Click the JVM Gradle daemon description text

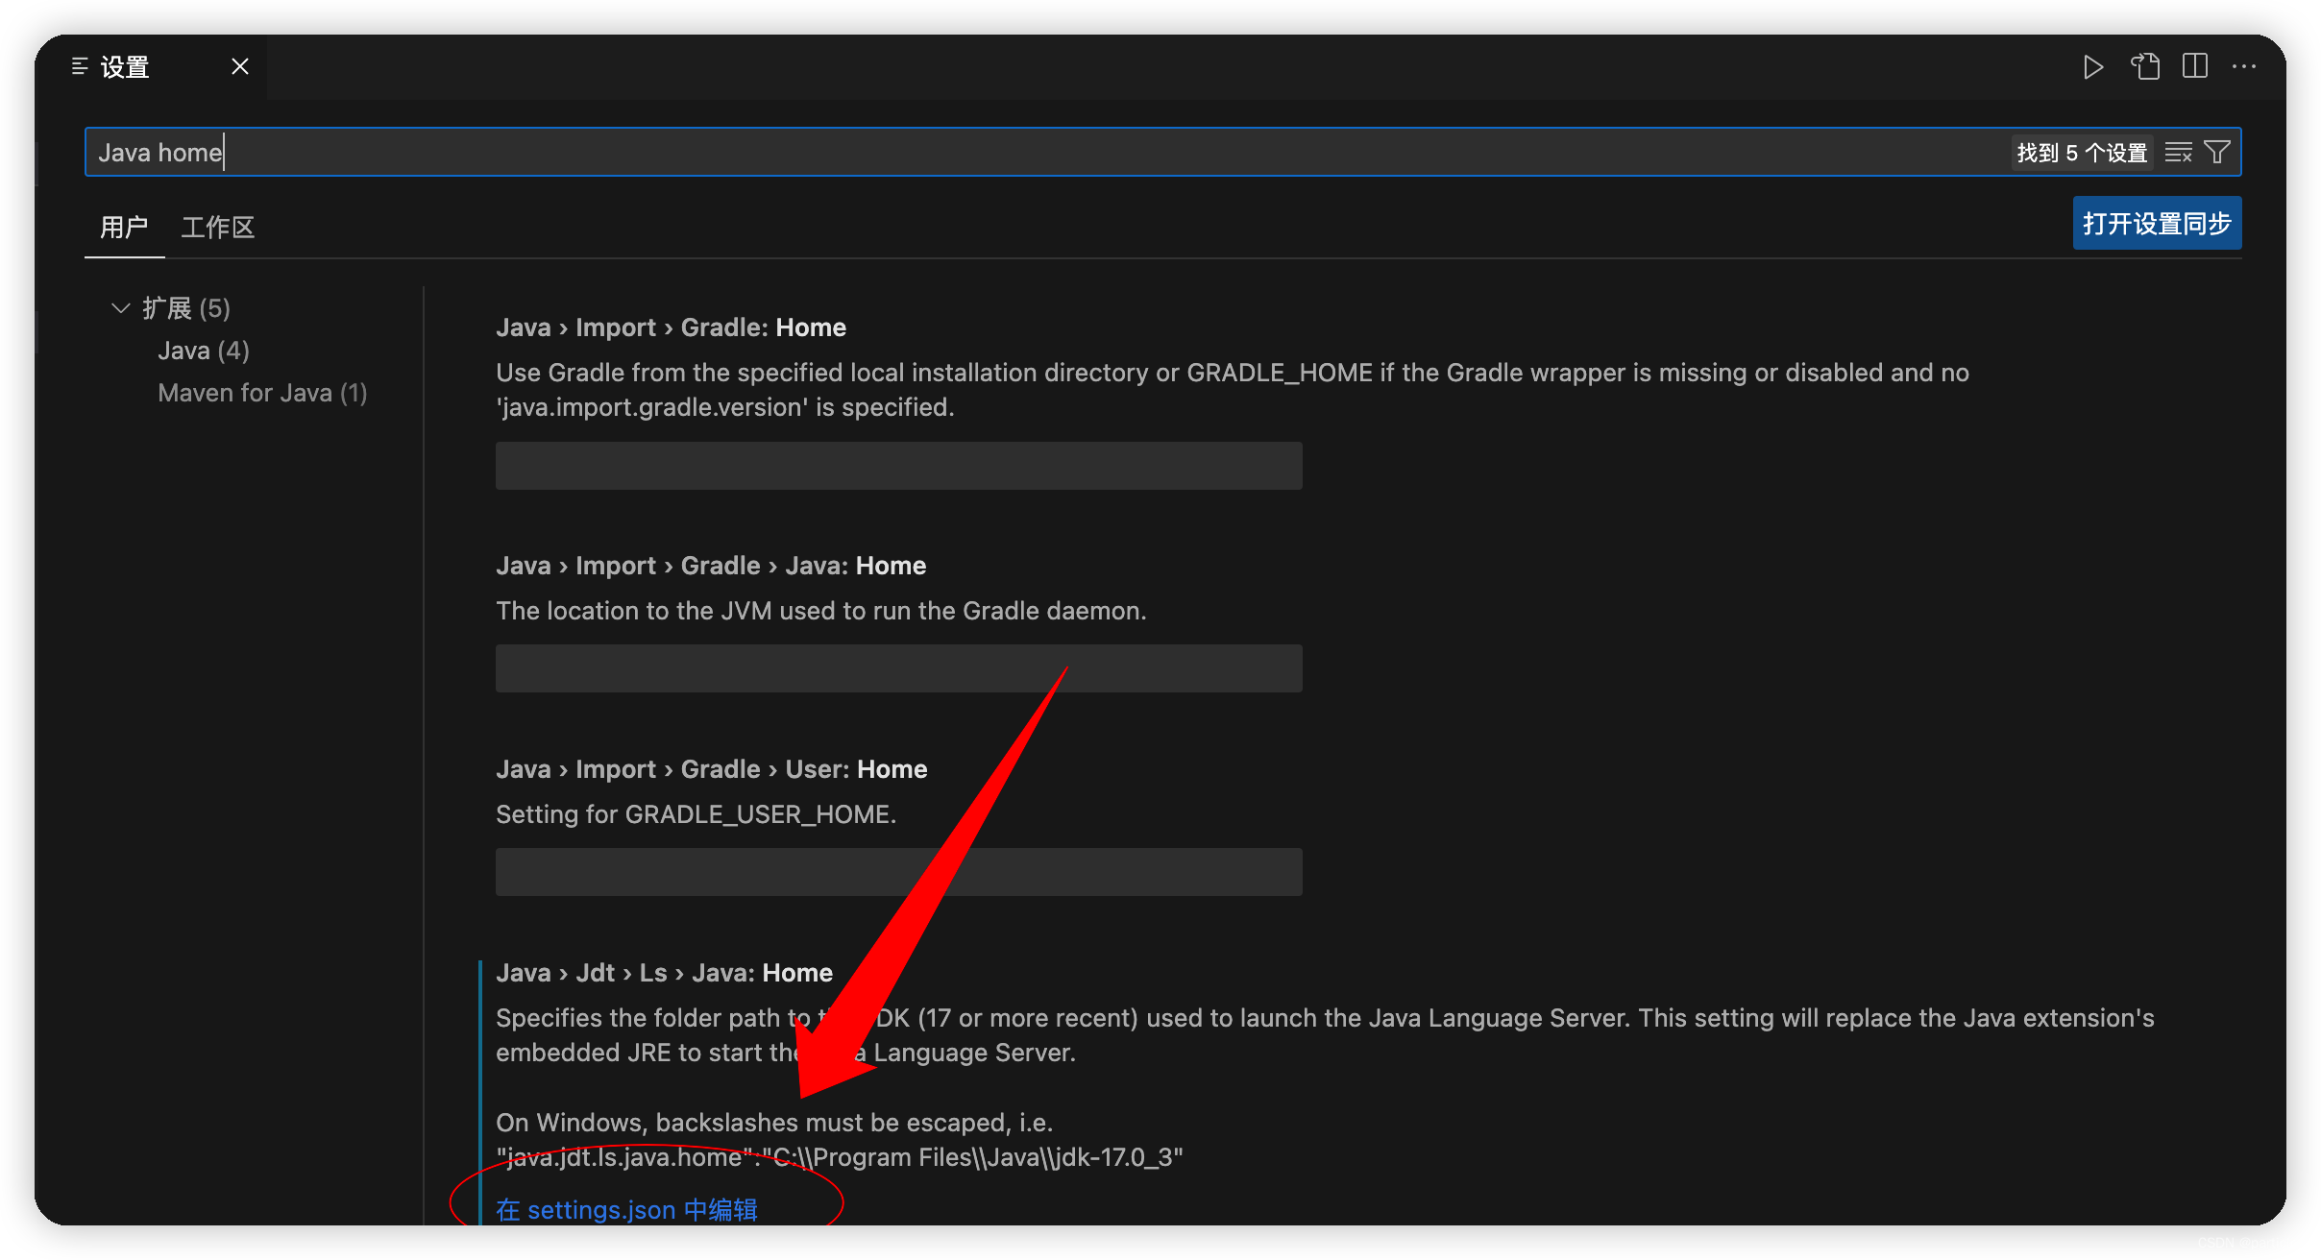tap(820, 611)
